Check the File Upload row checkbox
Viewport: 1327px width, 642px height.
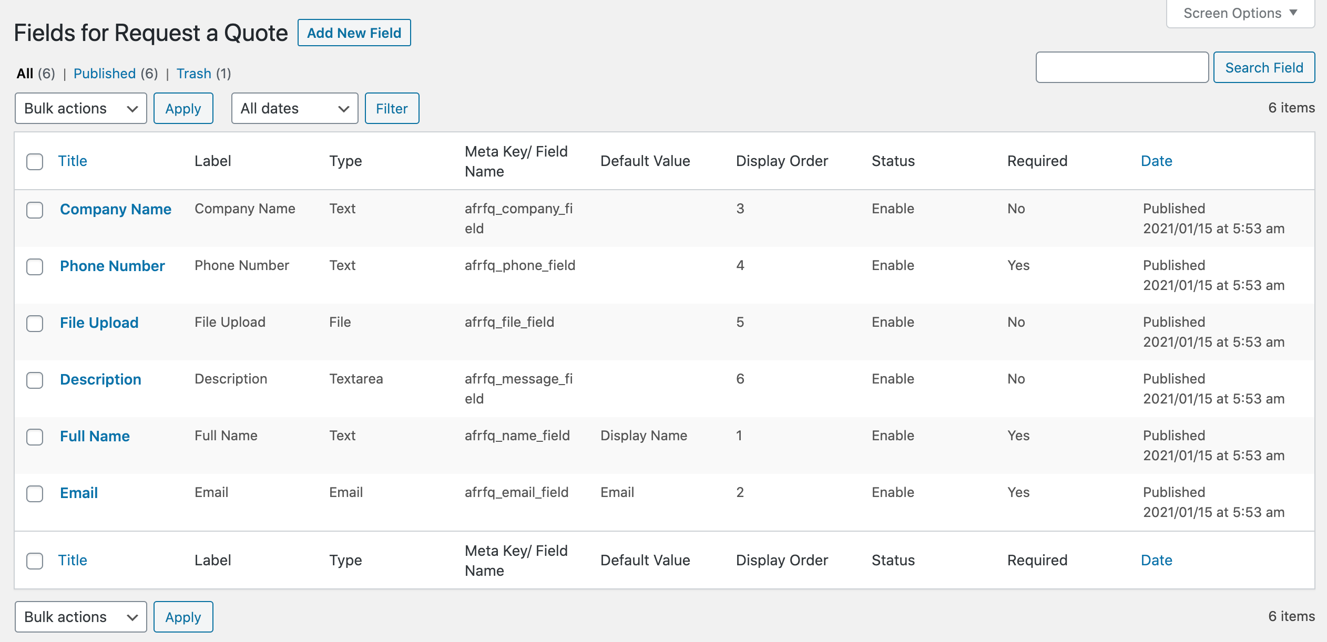35,323
